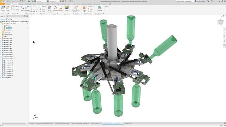Click the Save icon in quick access toolbar
The width and height of the screenshot is (226, 127).
coord(10,1)
